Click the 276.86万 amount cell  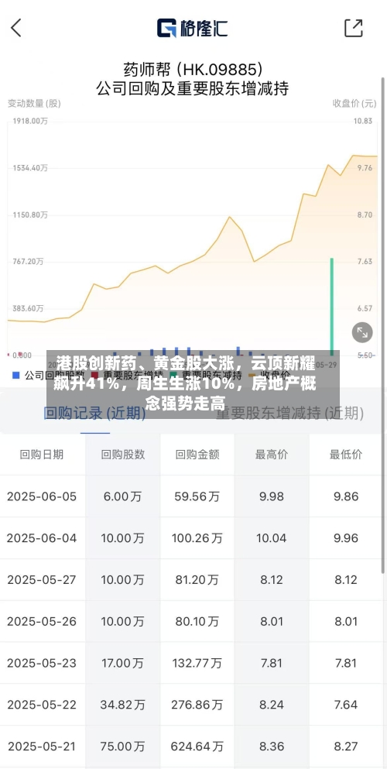197,705
